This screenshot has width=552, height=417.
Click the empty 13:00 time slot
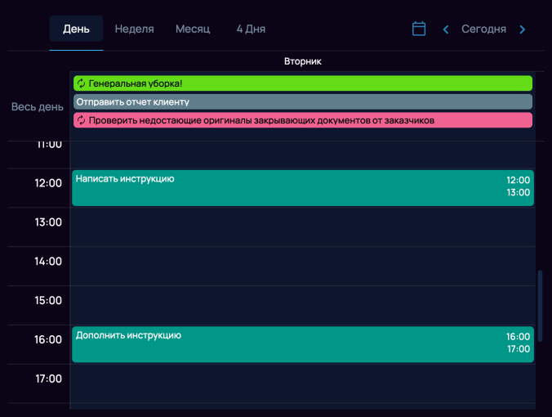pyautogui.click(x=302, y=226)
